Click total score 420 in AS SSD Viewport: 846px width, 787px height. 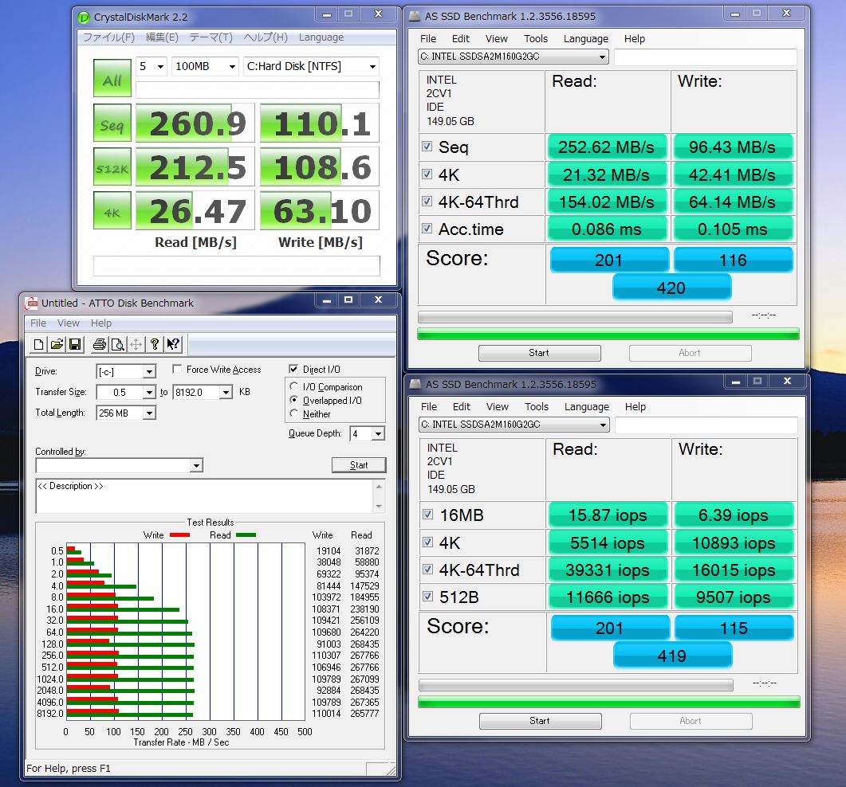[671, 288]
